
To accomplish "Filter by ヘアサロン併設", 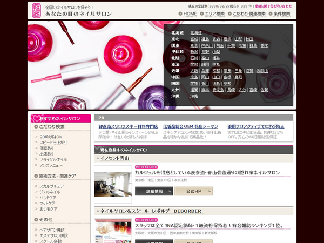I will (x=52, y=230).
